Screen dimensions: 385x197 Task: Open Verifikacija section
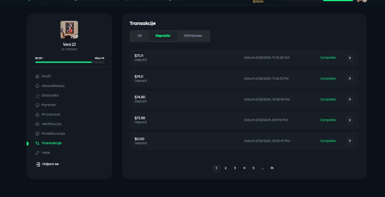tap(52, 124)
